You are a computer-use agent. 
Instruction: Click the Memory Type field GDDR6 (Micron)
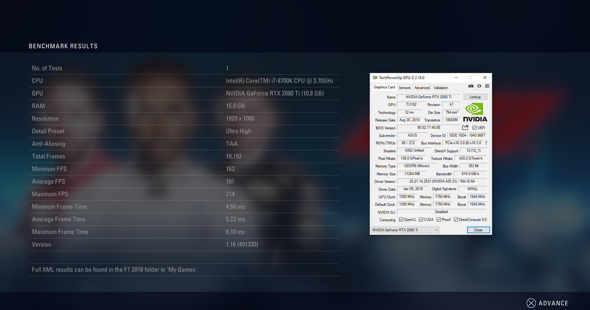coord(417,166)
